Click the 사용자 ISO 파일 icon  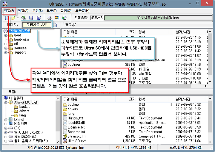pyautogui.click(x=11, y=102)
